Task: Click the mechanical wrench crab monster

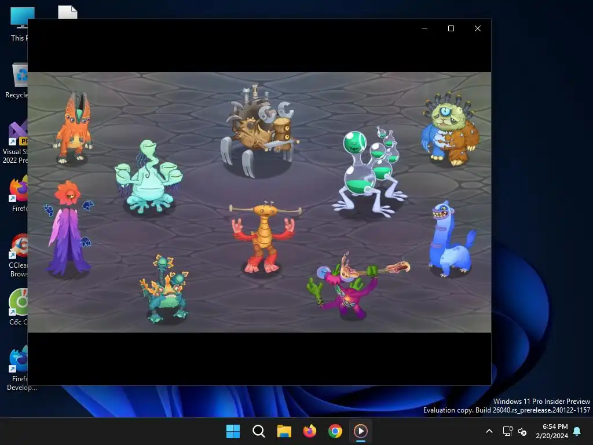Action: (x=259, y=130)
